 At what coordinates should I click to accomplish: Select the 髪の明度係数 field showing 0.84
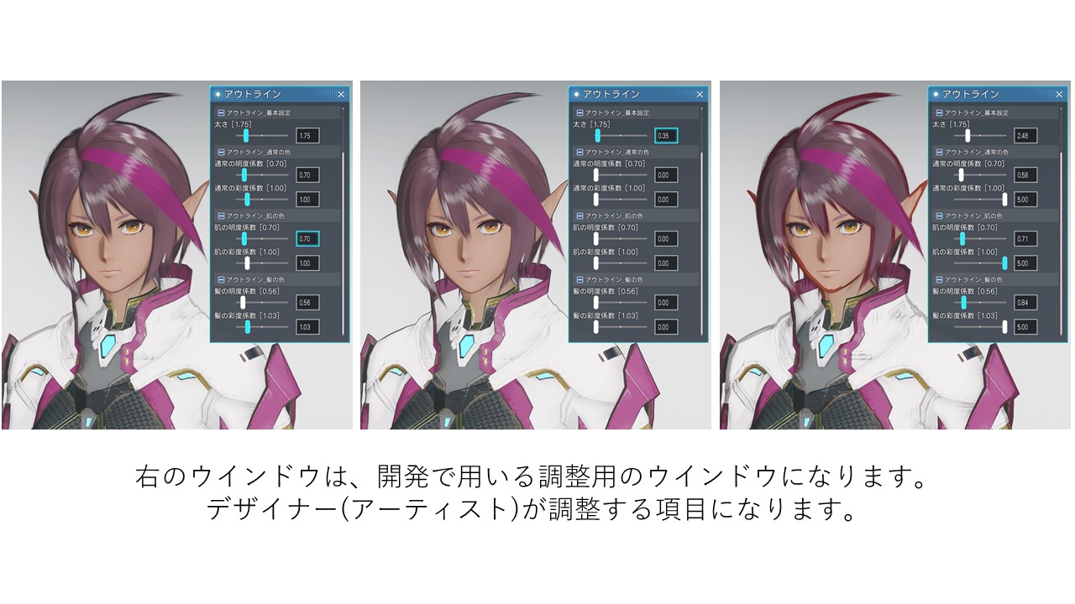click(1025, 302)
